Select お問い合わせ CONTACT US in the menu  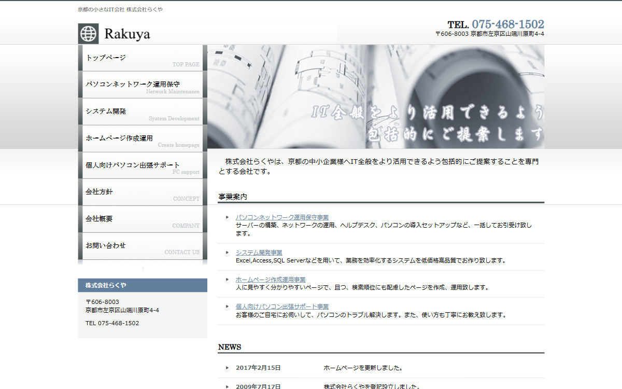point(143,246)
